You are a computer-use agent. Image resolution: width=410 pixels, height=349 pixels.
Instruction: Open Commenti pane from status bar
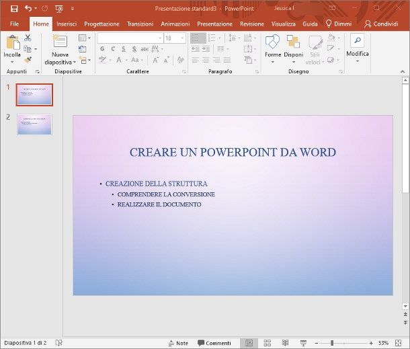click(214, 343)
